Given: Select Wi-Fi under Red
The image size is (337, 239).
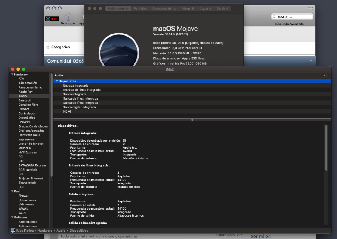Looking at the screenshot, I should [x=22, y=213].
